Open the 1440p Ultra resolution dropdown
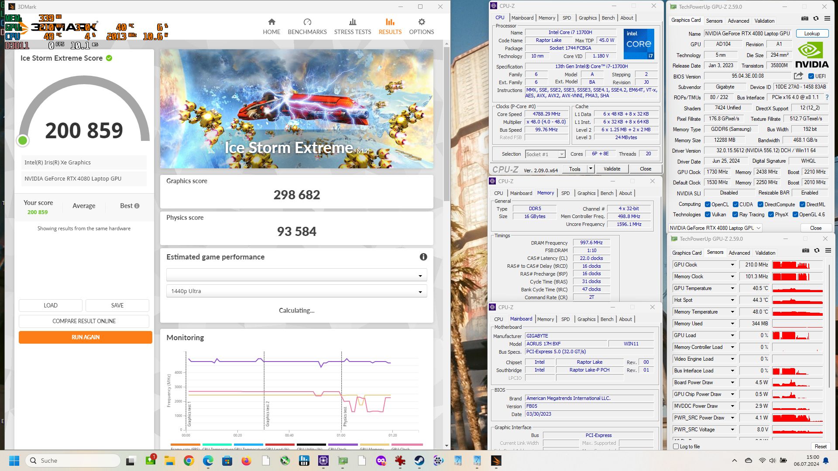The image size is (838, 471). pos(296,291)
